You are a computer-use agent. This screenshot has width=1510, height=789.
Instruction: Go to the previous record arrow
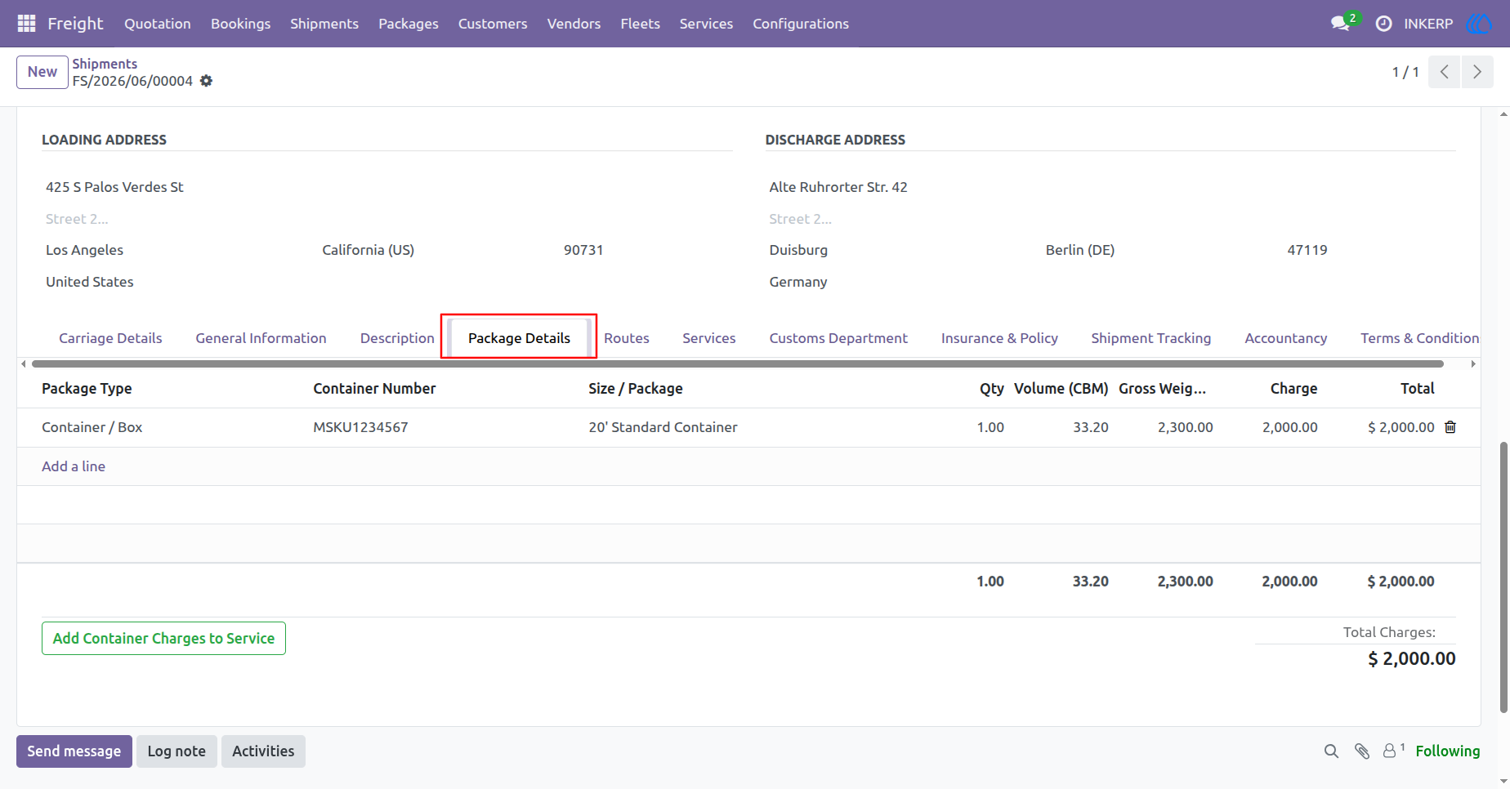(1444, 72)
